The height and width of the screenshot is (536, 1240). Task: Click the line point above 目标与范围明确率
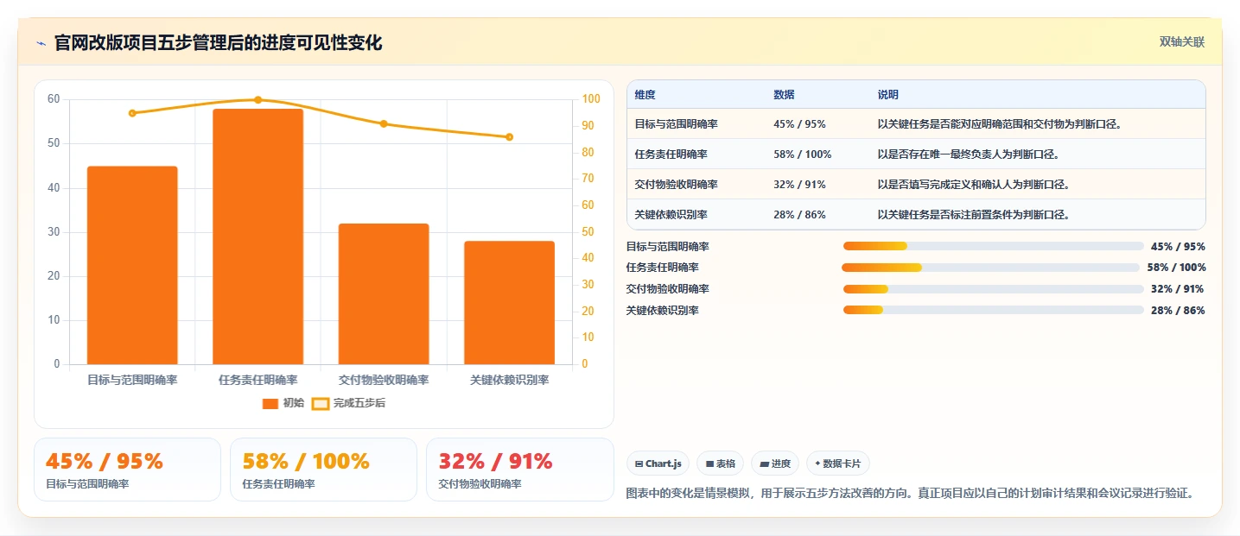(132, 113)
